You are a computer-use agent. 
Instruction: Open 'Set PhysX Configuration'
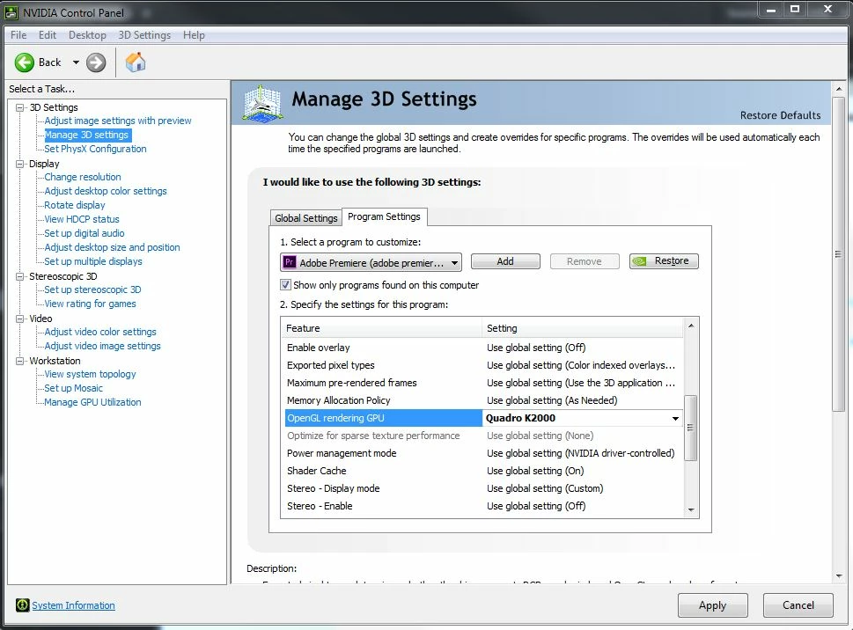point(95,149)
